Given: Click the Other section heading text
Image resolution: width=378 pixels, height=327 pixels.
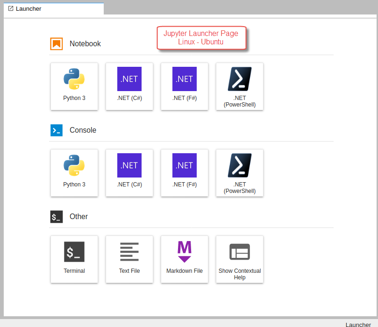Looking at the screenshot, I should (x=78, y=216).
